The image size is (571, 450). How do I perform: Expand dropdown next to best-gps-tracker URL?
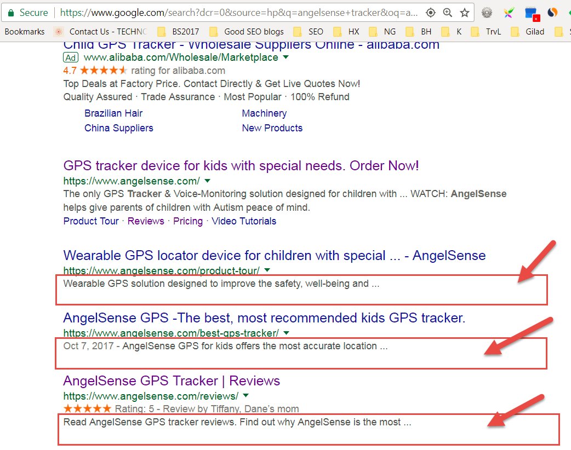pyautogui.click(x=287, y=333)
